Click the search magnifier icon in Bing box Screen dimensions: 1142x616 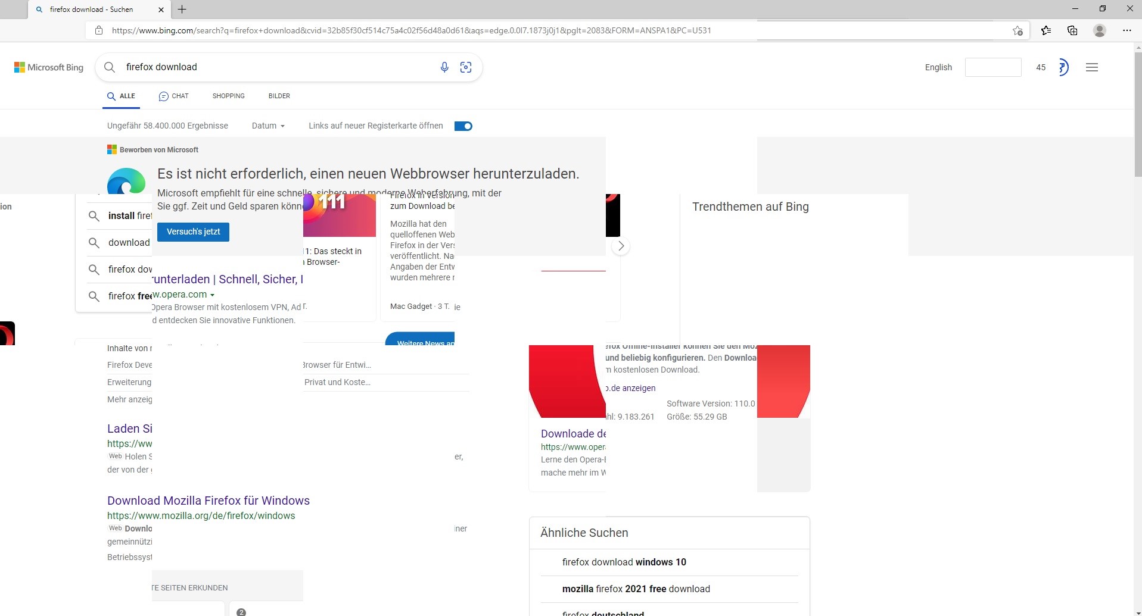[110, 67]
